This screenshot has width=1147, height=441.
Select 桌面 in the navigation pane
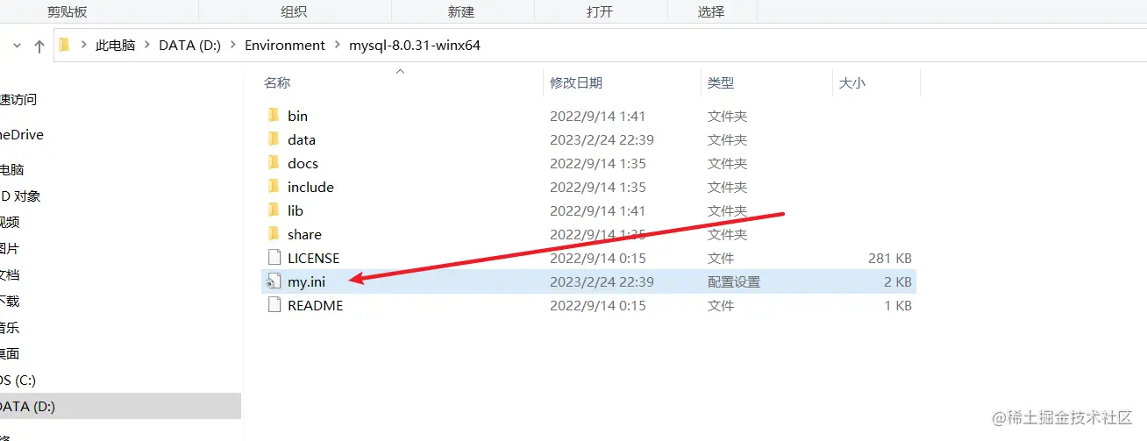pyautogui.click(x=10, y=354)
